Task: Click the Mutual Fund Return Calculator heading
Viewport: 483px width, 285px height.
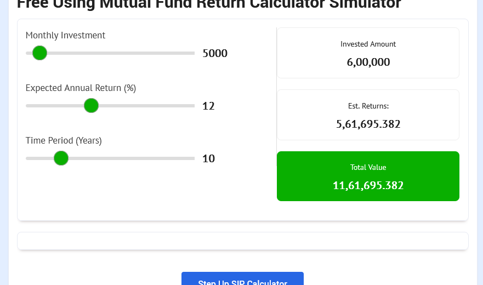Action: [x=209, y=4]
